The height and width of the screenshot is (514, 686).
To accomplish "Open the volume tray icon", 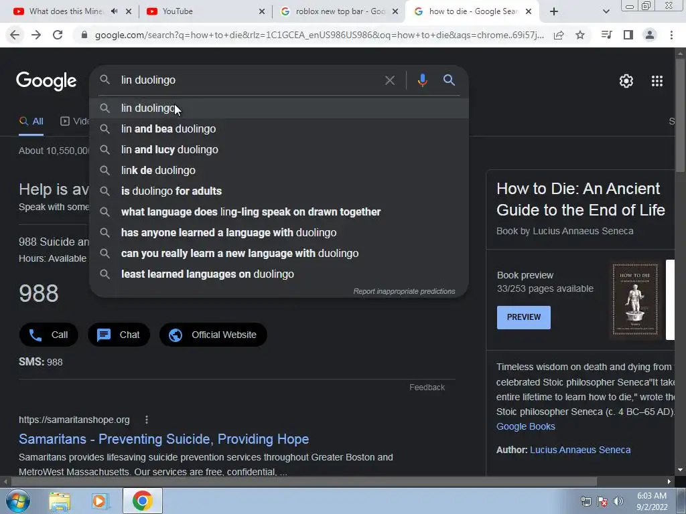I will tap(618, 501).
